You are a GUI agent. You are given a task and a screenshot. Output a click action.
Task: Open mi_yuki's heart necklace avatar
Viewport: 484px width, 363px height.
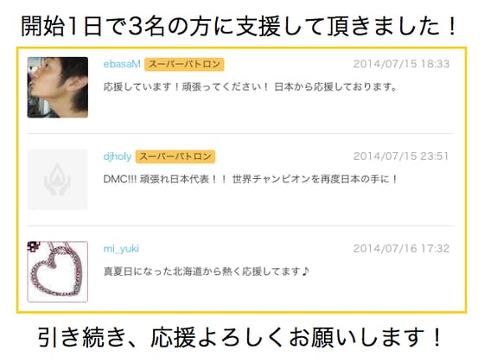click(58, 271)
